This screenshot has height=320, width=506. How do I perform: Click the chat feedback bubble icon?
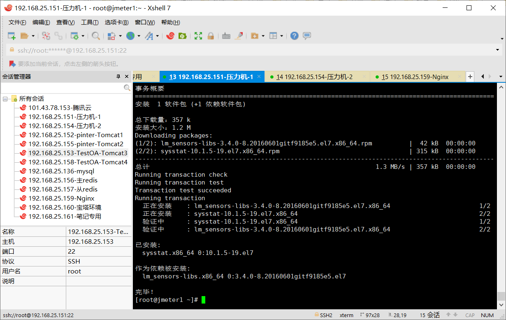coord(307,36)
